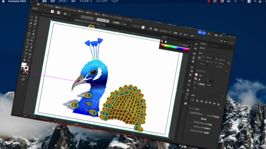The height and width of the screenshot is (149, 266).
Task: Open macOS Spotlight search icon
Action: 255,1
